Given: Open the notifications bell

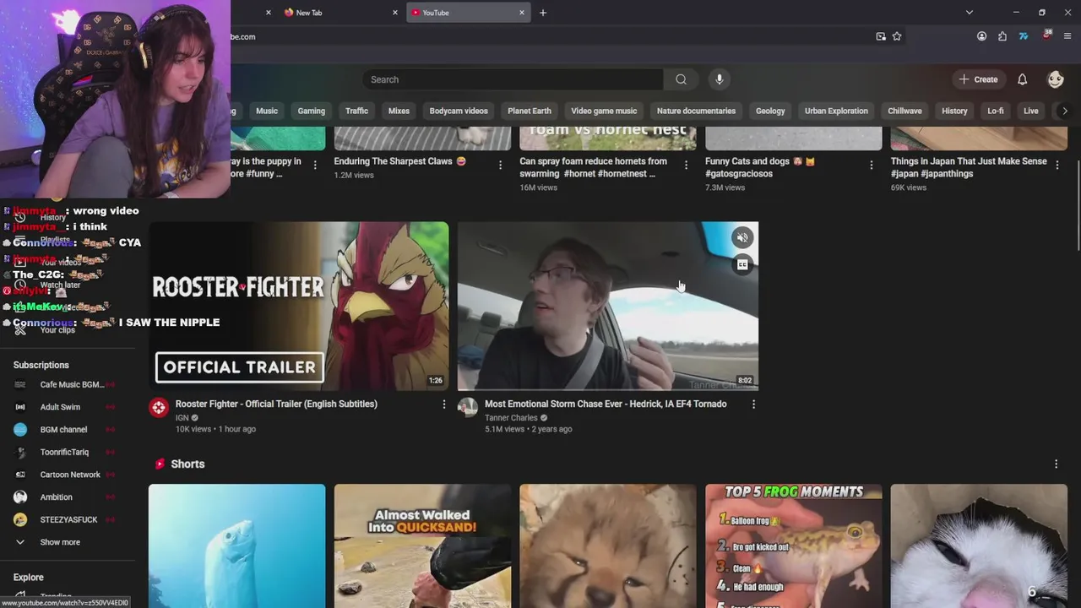Looking at the screenshot, I should (1022, 79).
